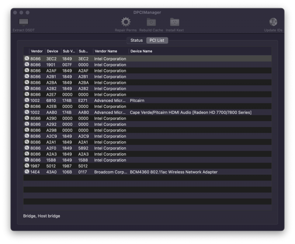
Task: Select the Pitcairn device name cell
Action: click(137, 100)
